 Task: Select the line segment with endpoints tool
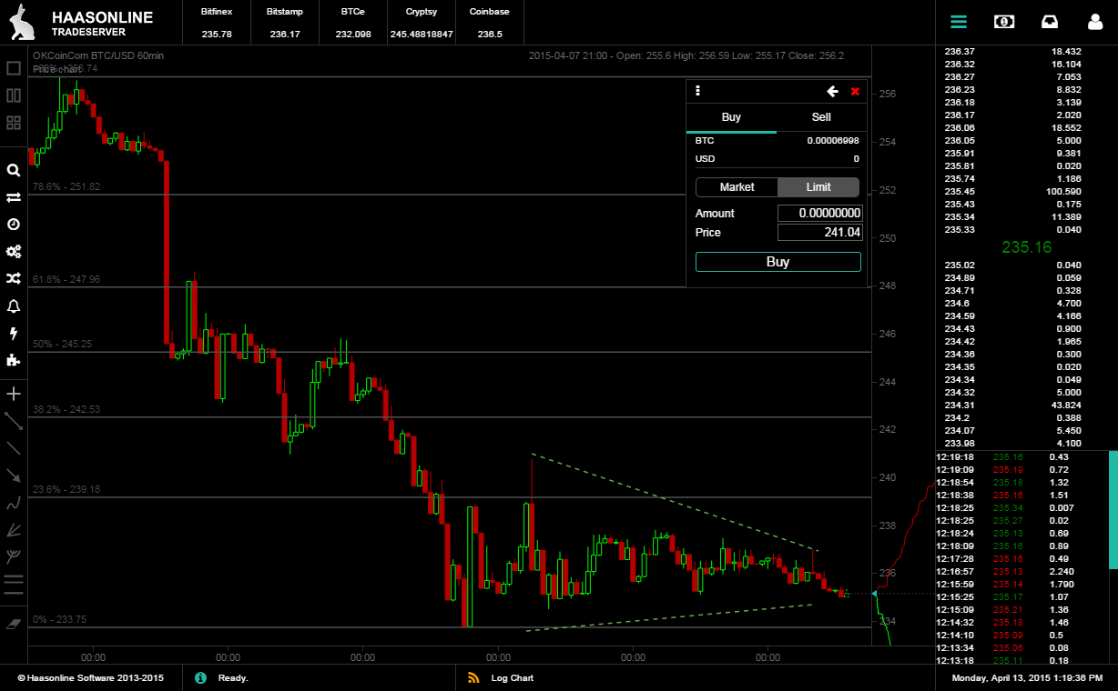(x=14, y=421)
